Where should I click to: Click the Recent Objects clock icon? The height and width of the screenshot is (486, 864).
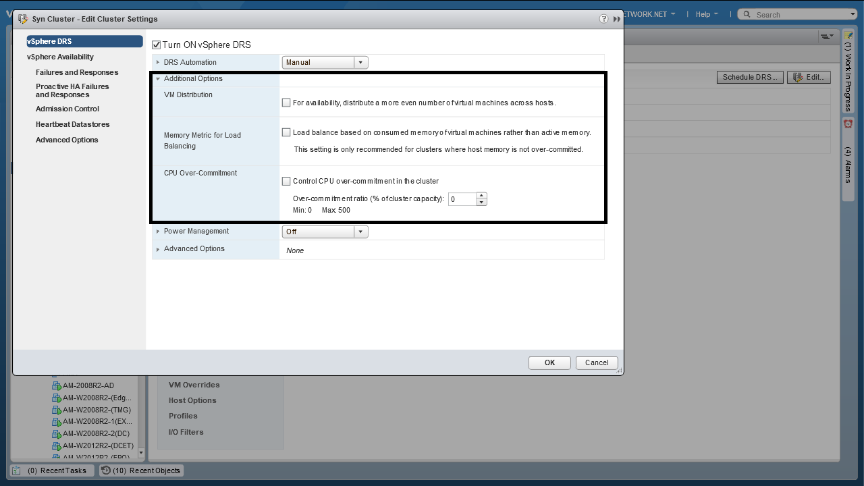click(106, 470)
